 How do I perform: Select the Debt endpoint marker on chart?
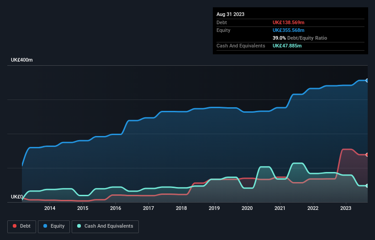[x=367, y=155]
